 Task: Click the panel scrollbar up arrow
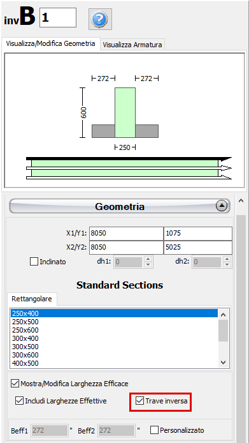pyautogui.click(x=241, y=201)
